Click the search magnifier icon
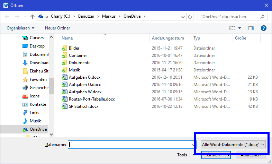 (262, 17)
